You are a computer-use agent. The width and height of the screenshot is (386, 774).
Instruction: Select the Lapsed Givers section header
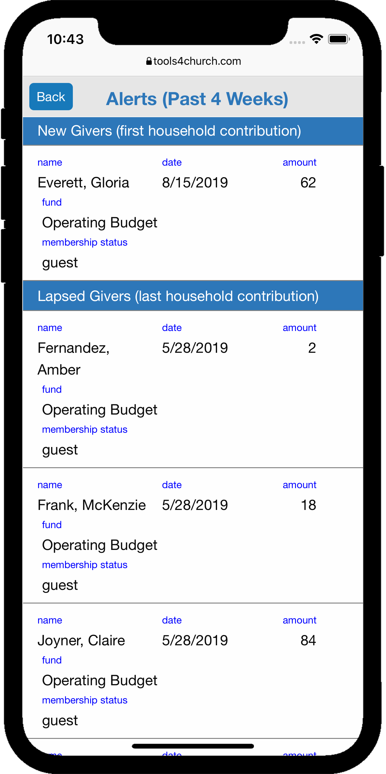(178, 296)
